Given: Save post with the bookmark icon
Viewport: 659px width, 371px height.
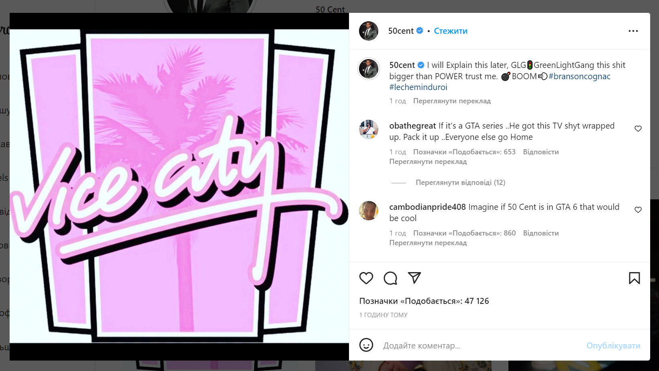Looking at the screenshot, I should click(634, 278).
